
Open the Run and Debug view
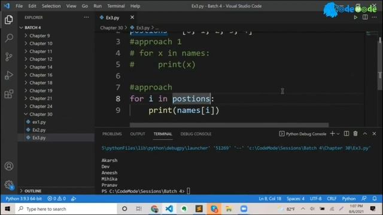tap(9, 75)
